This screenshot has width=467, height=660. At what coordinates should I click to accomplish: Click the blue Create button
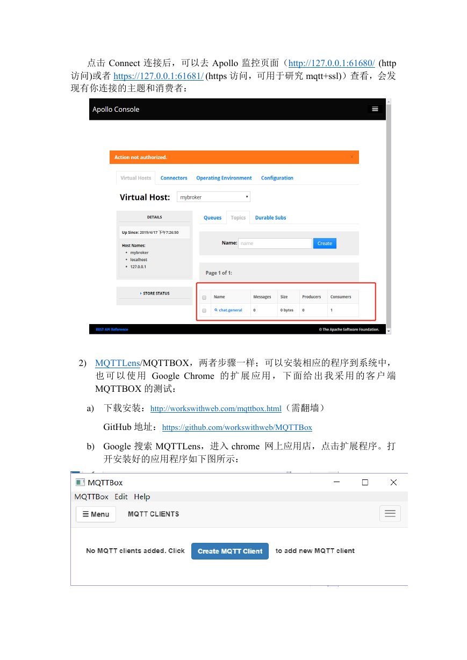(325, 243)
